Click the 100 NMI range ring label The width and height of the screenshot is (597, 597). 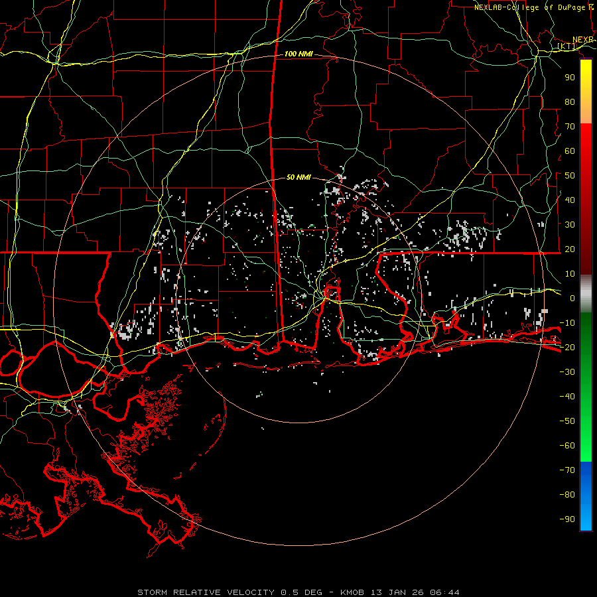click(298, 54)
